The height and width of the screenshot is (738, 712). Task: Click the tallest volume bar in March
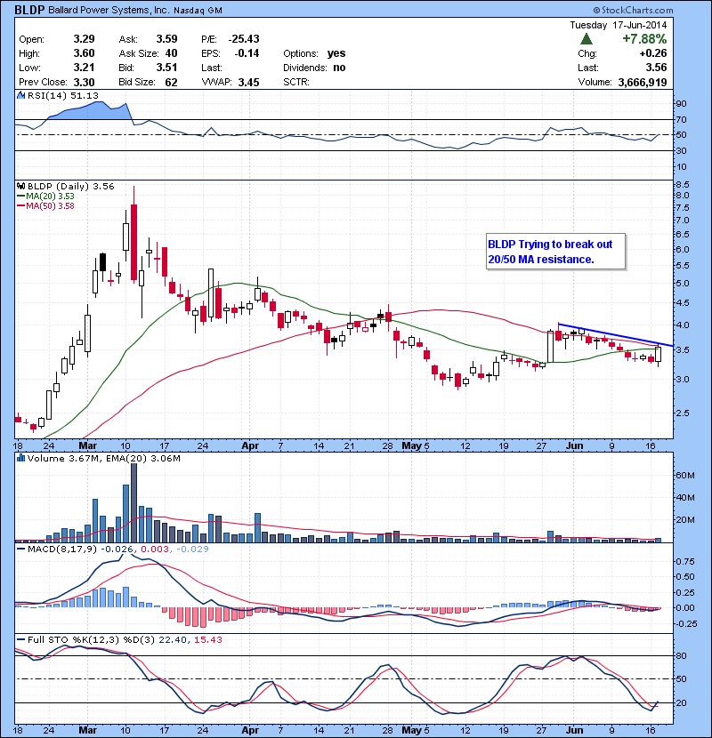(133, 502)
